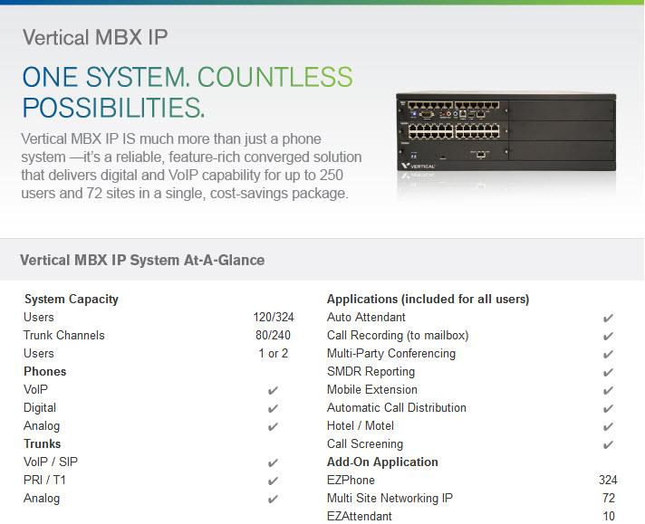Click the Vertical MBX IP product image
The height and width of the screenshot is (524, 645).
pyautogui.click(x=506, y=132)
